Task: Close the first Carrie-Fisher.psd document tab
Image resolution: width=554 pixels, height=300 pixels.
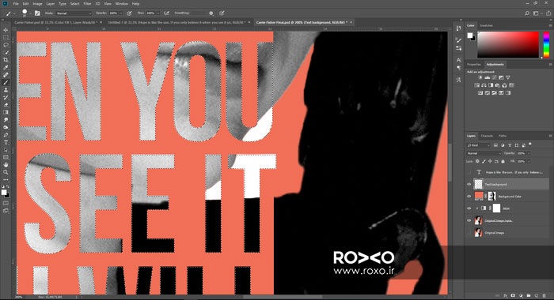Action: (x=101, y=22)
